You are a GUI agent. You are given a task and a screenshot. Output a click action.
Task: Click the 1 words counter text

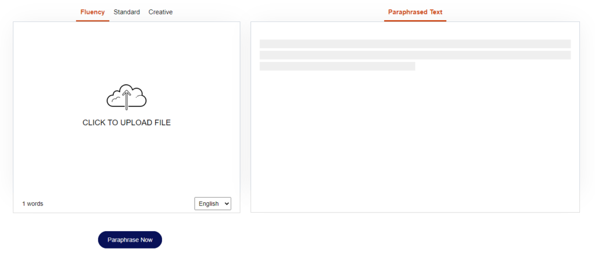click(x=33, y=203)
